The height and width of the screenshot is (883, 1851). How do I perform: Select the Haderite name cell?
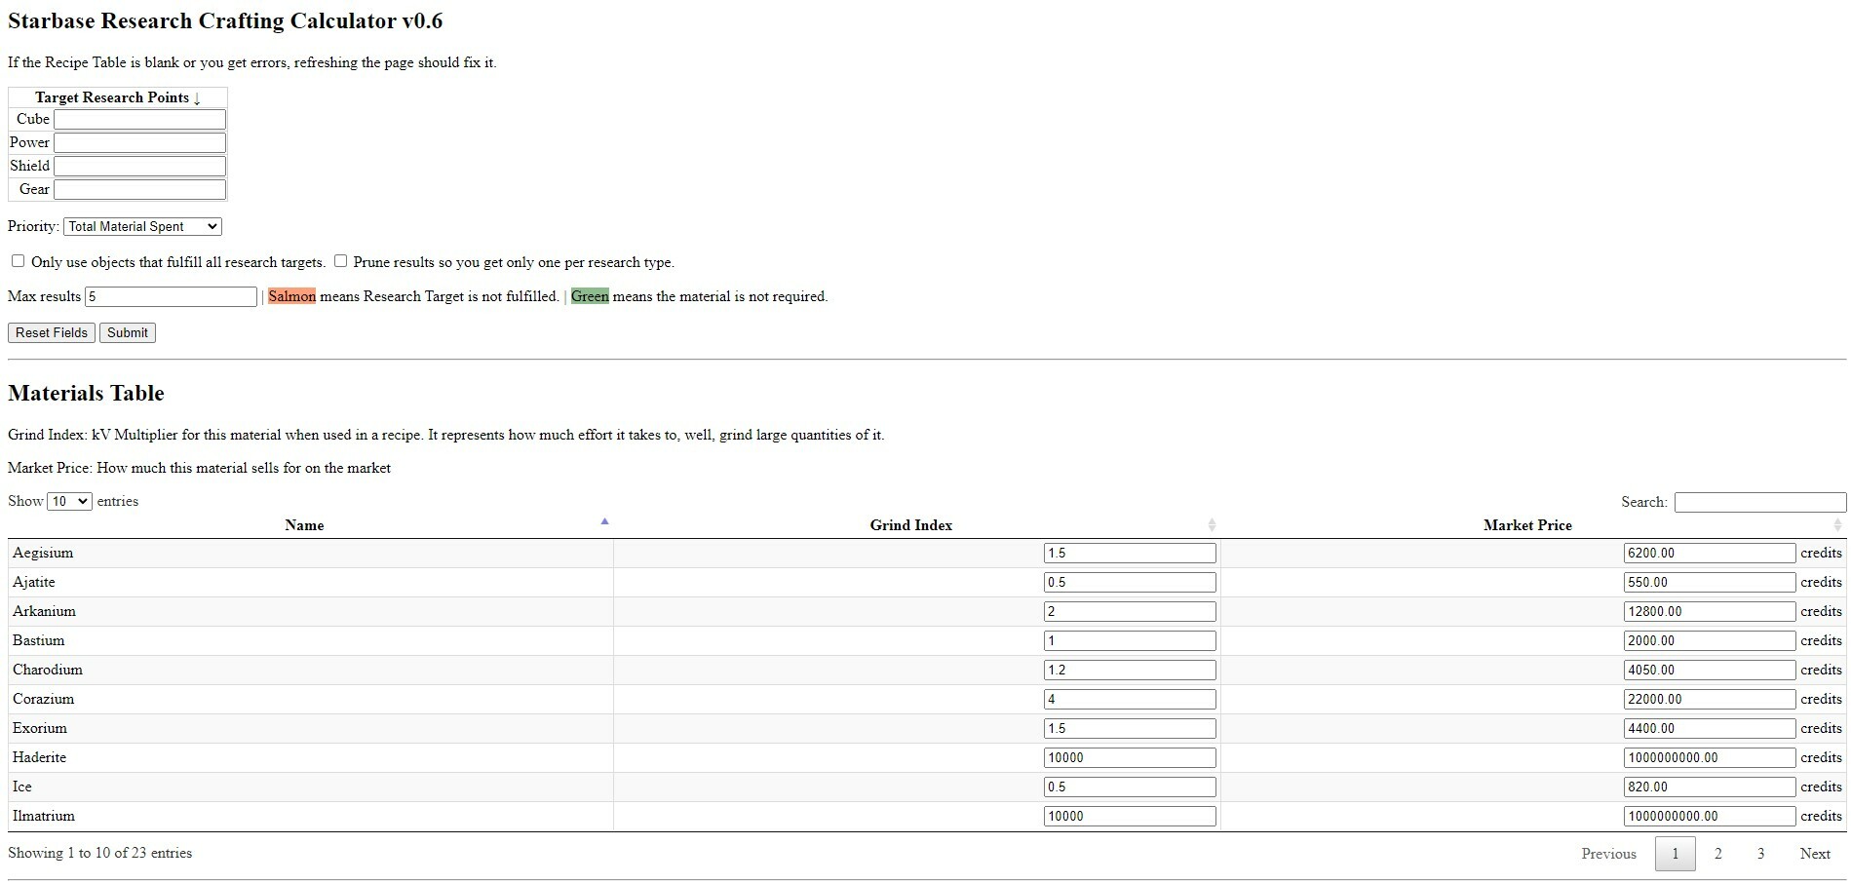click(311, 757)
